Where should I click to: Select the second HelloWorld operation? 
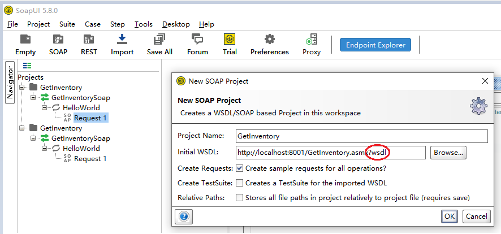tap(76, 149)
